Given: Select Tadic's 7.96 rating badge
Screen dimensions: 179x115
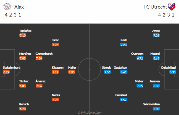Looking at the screenshot, I should click(55, 45).
